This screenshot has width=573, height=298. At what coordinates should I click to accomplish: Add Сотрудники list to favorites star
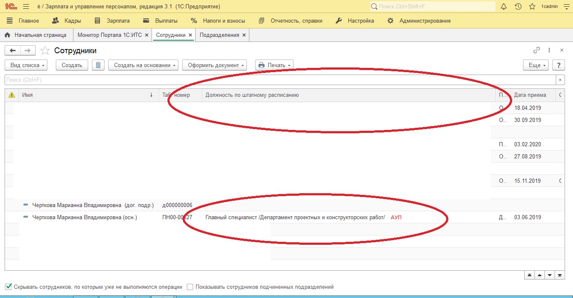(x=45, y=51)
